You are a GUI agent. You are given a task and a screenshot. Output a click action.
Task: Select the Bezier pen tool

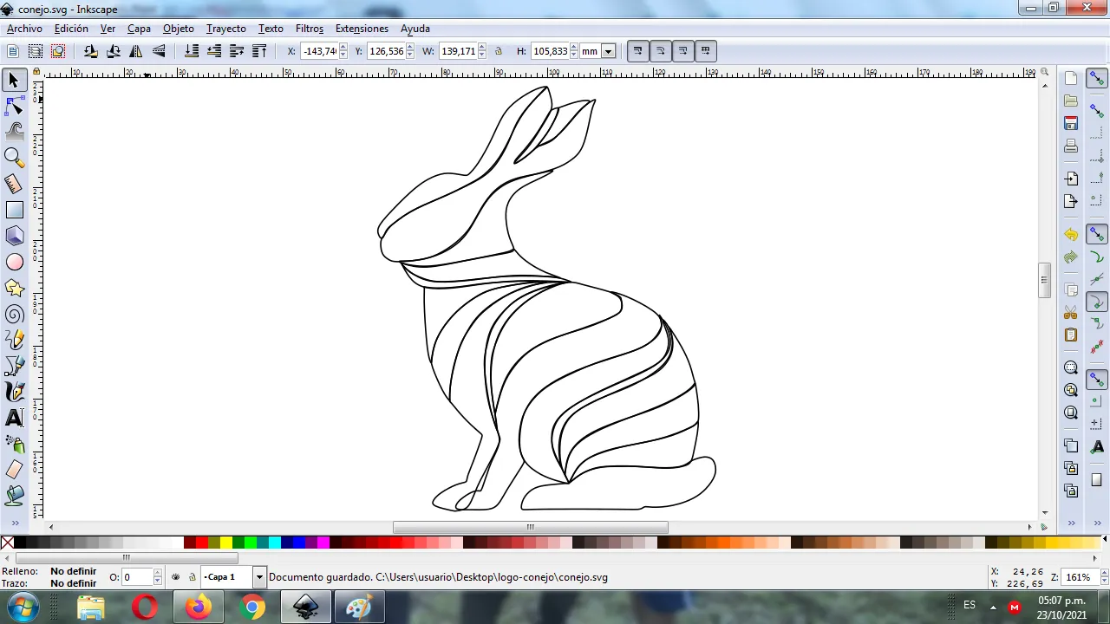click(x=14, y=366)
